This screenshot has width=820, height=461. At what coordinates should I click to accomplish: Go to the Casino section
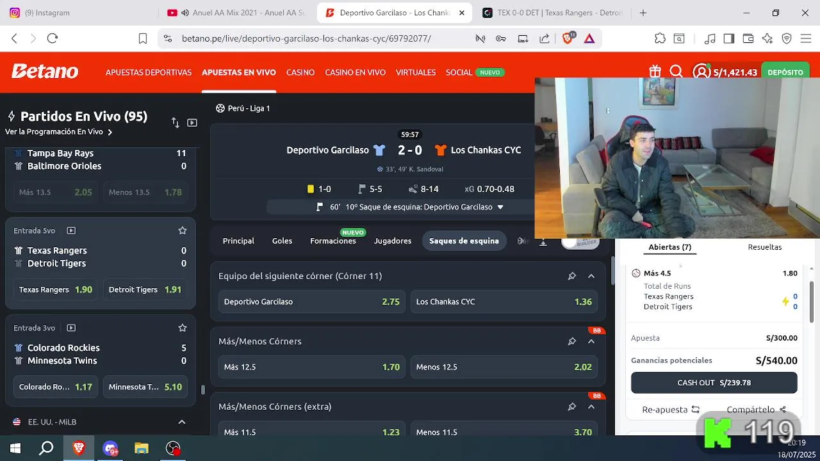300,72
